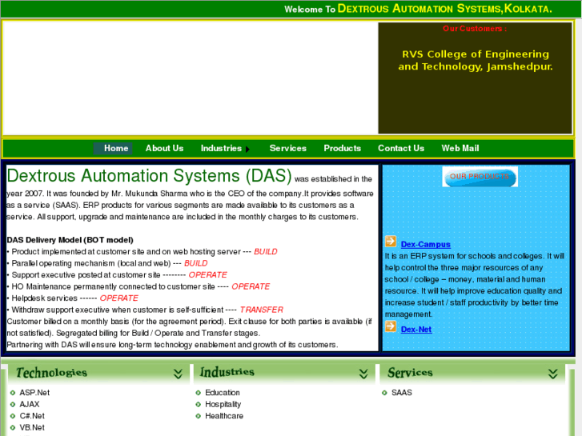Click the Welcome To Dextrous Automation Systems banner
The height and width of the screenshot is (436, 582).
click(x=419, y=9)
